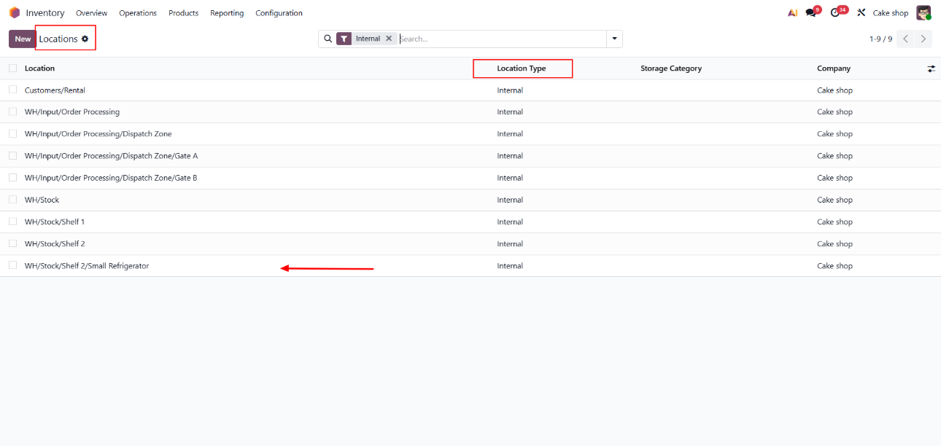941x446 pixels.
Task: Check the Customers/Rental row checkbox
Action: coord(12,90)
